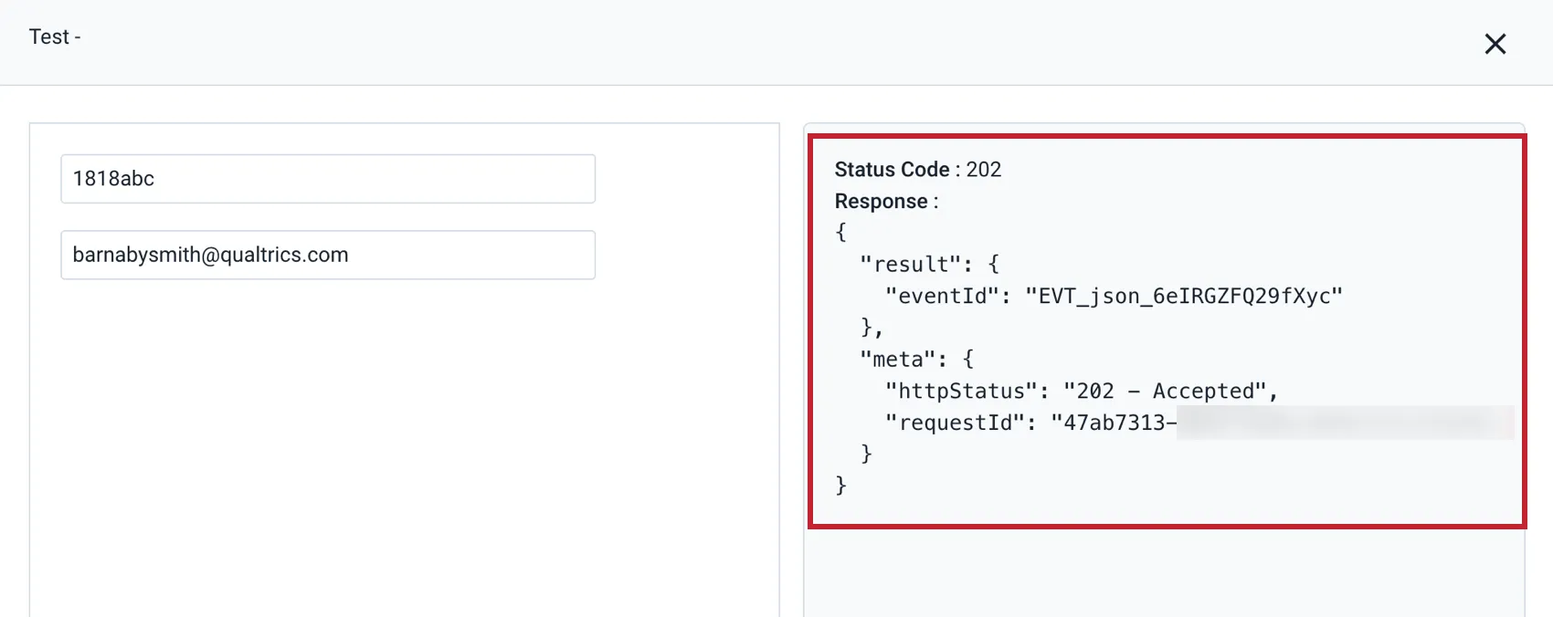Click the blurred portion of the request ID

(x=1343, y=424)
